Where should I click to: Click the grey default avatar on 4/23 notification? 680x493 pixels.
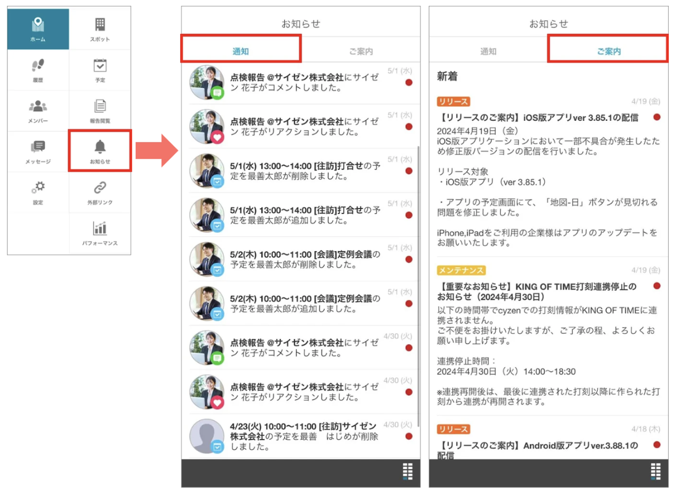[207, 436]
